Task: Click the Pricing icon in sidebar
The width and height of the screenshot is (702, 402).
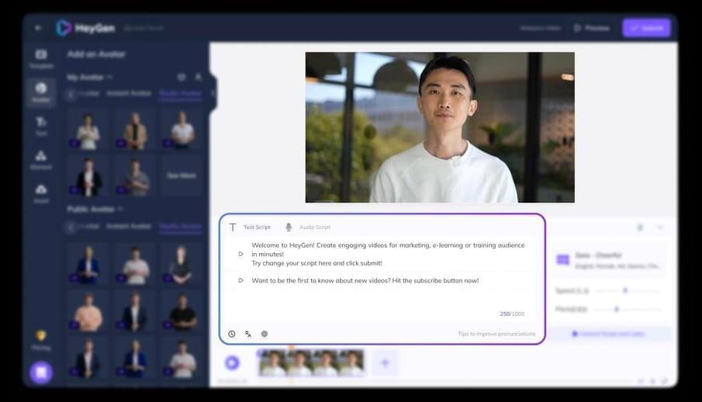Action: pos(41,339)
